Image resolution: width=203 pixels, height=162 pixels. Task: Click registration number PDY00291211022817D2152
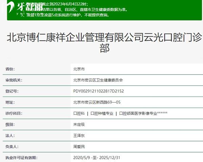tap(98, 91)
